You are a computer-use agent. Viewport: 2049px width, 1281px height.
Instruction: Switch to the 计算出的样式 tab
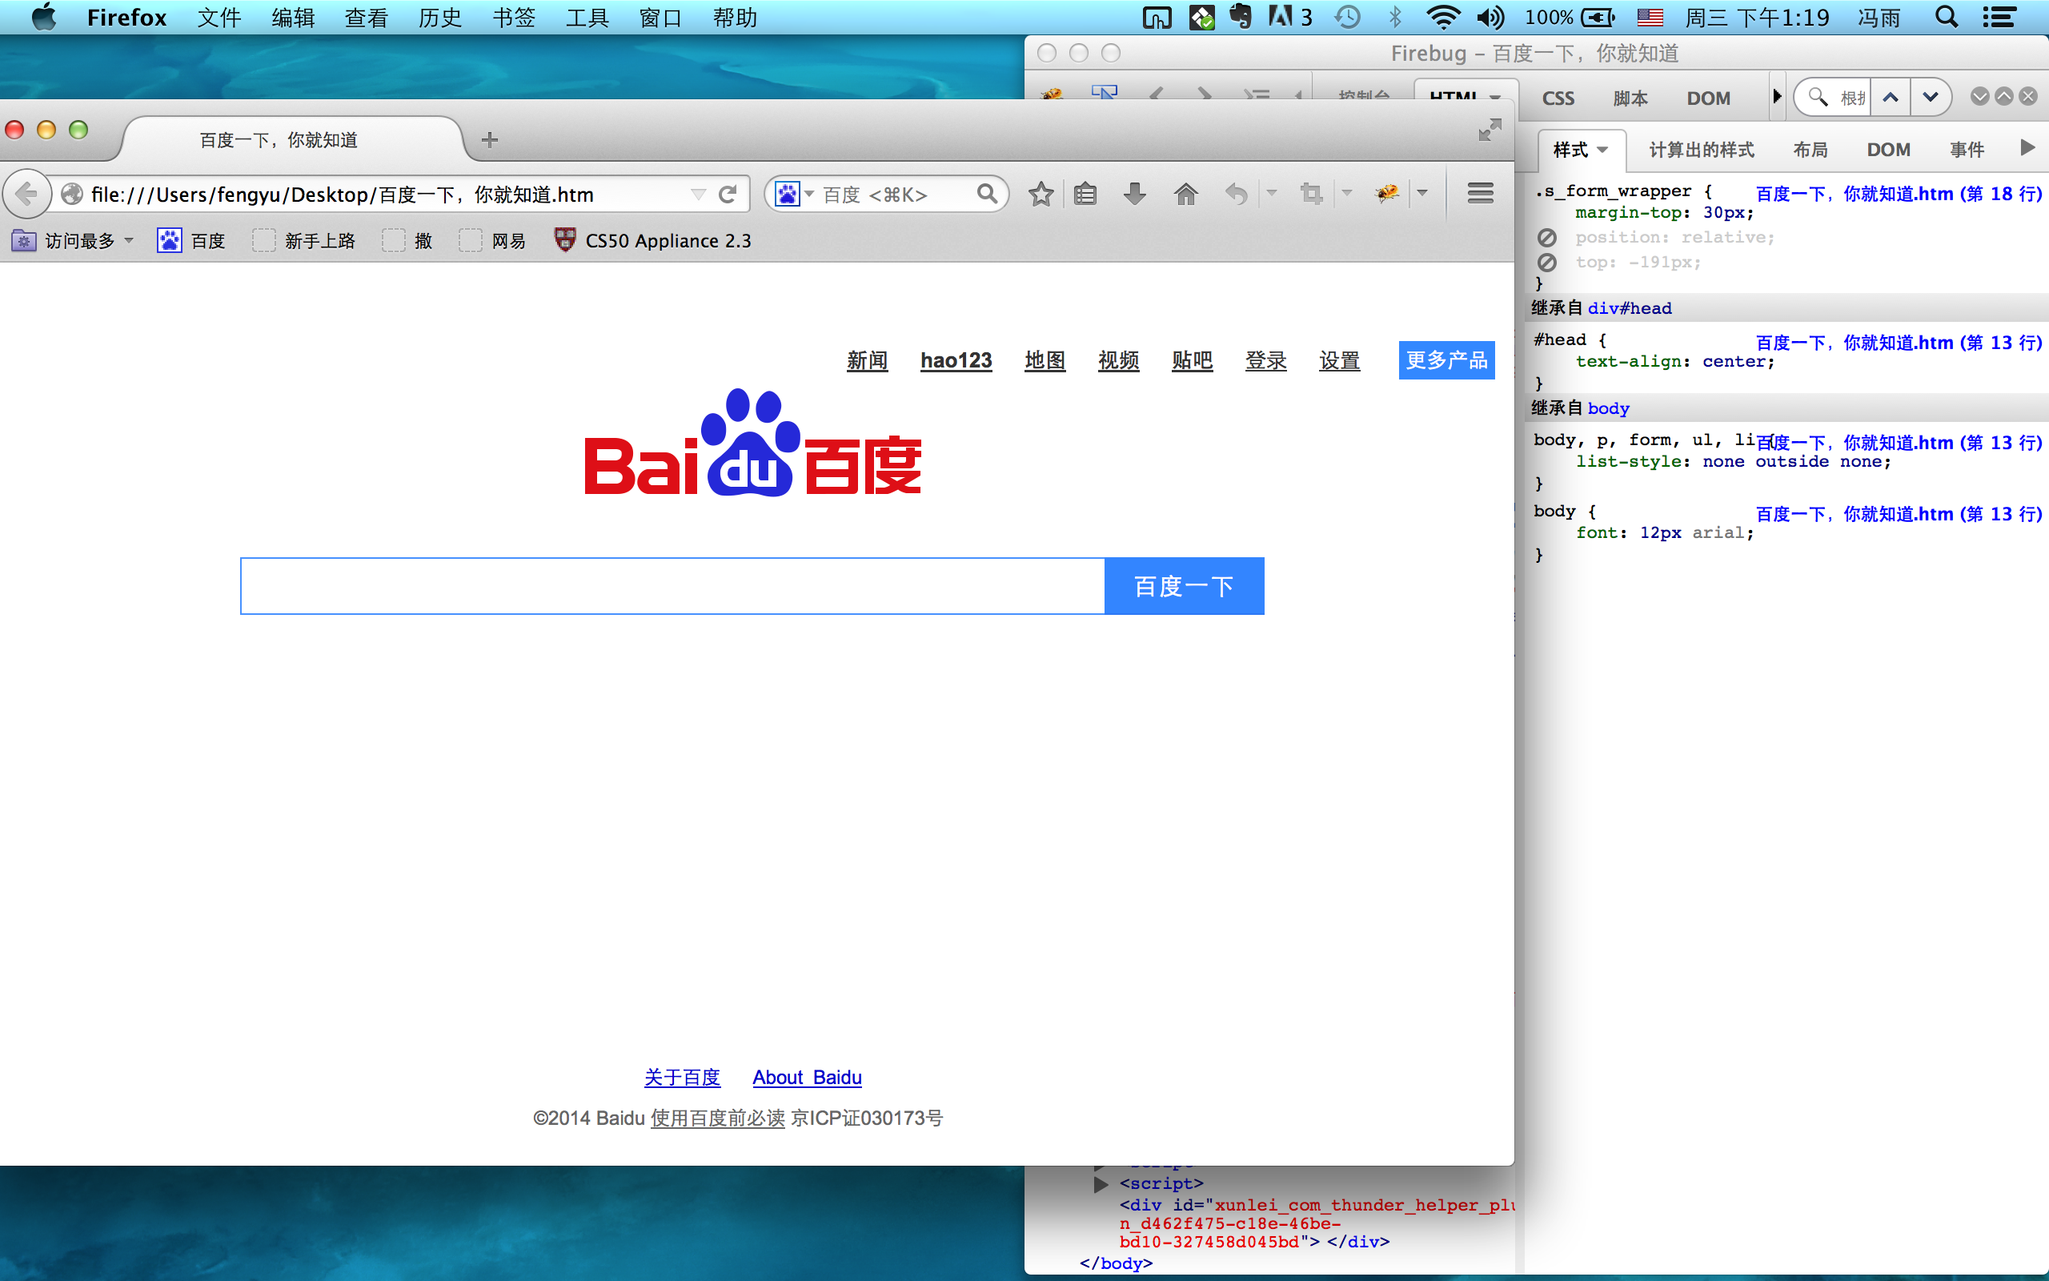point(1701,150)
